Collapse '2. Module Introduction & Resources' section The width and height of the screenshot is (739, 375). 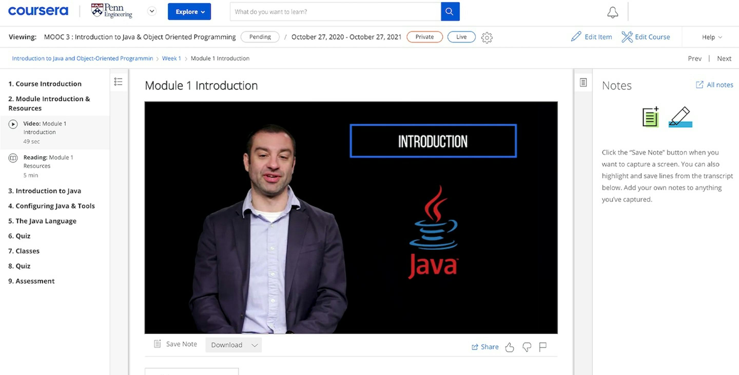pyautogui.click(x=49, y=103)
